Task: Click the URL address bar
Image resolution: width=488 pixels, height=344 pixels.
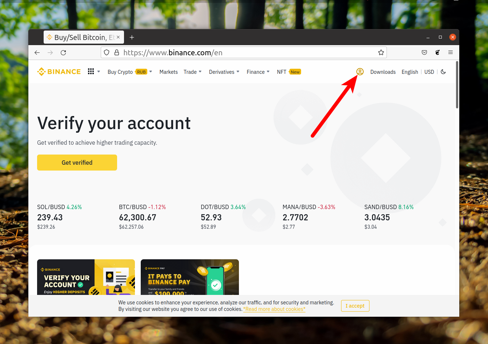Action: pyautogui.click(x=244, y=52)
